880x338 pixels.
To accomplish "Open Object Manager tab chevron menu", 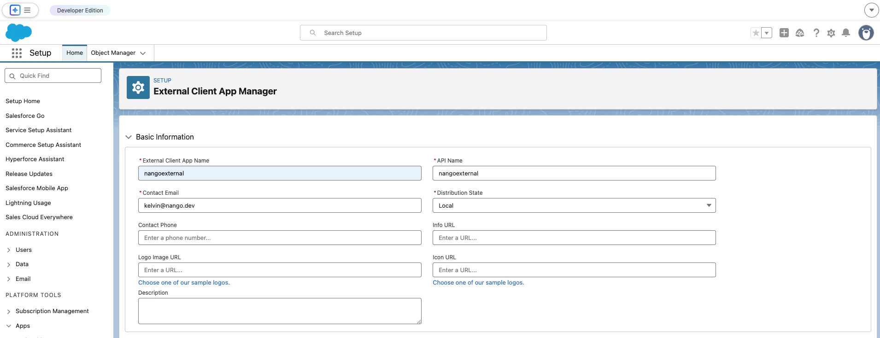I will click(x=143, y=53).
